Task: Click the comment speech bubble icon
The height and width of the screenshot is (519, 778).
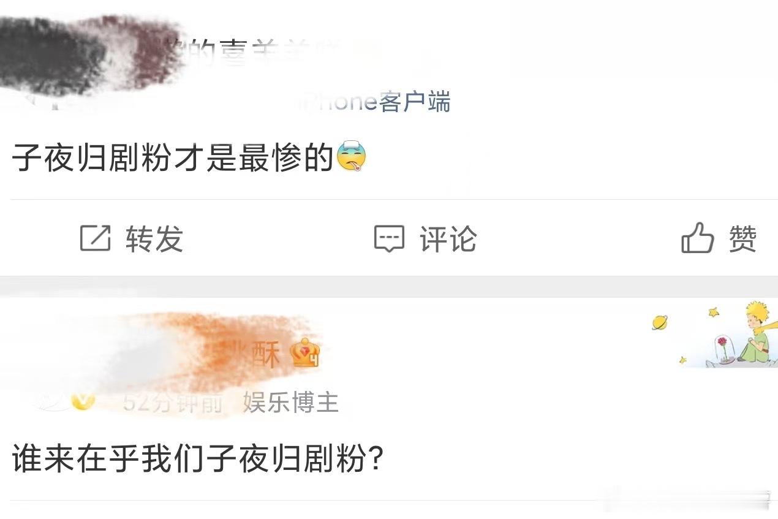Action: click(x=390, y=239)
